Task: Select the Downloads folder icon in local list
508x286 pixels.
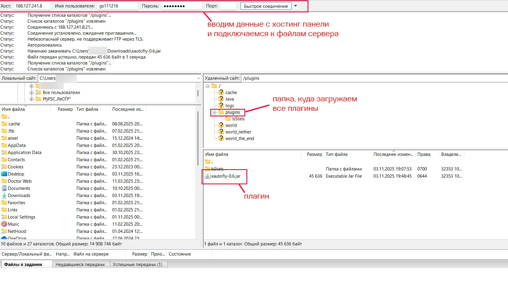Action: 4,195
